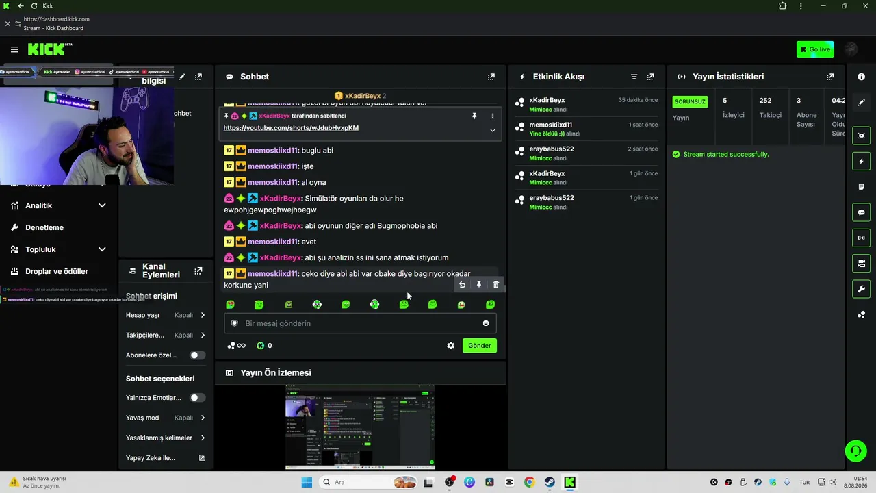
Task: Expand the Topluluk sidebar menu
Action: [x=59, y=249]
